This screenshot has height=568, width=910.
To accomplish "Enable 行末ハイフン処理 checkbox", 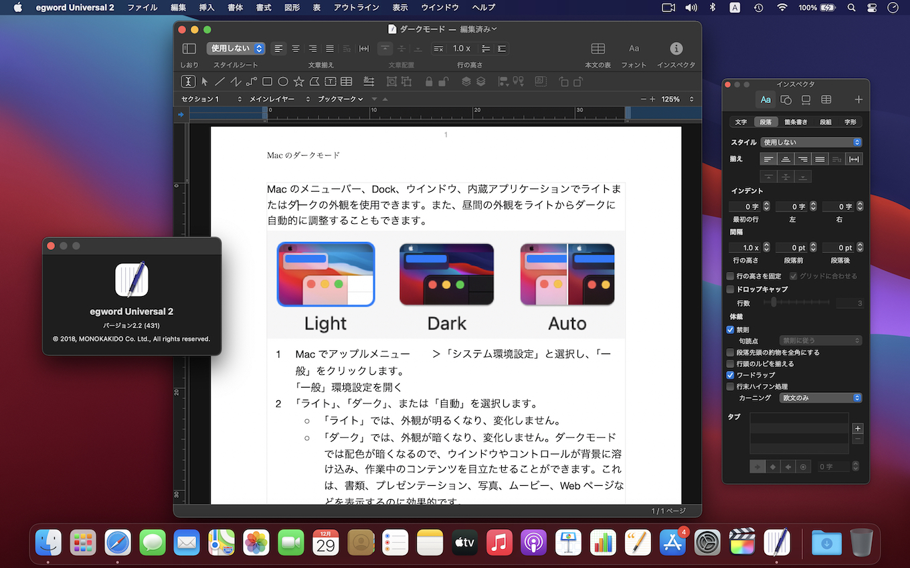I will point(731,386).
